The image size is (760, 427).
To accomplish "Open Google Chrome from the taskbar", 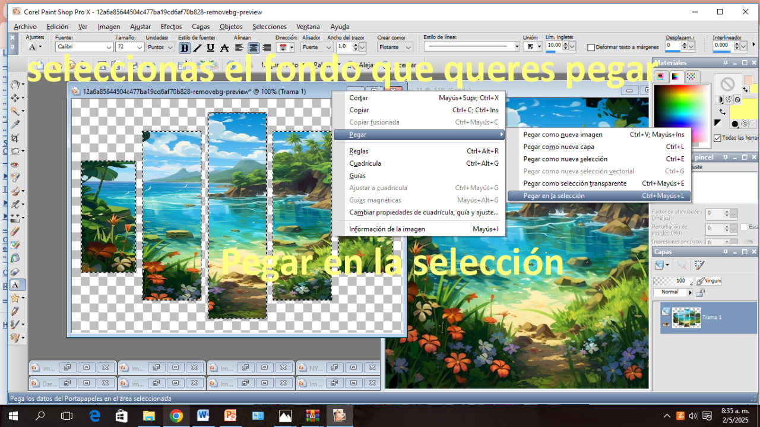I will pyautogui.click(x=176, y=416).
